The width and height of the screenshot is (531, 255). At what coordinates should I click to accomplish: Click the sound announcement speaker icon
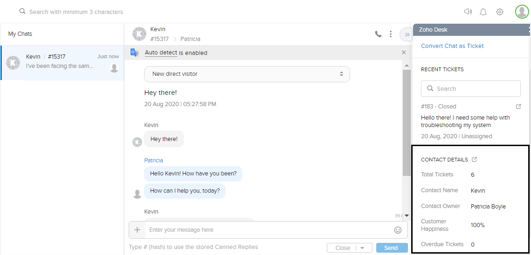[468, 12]
